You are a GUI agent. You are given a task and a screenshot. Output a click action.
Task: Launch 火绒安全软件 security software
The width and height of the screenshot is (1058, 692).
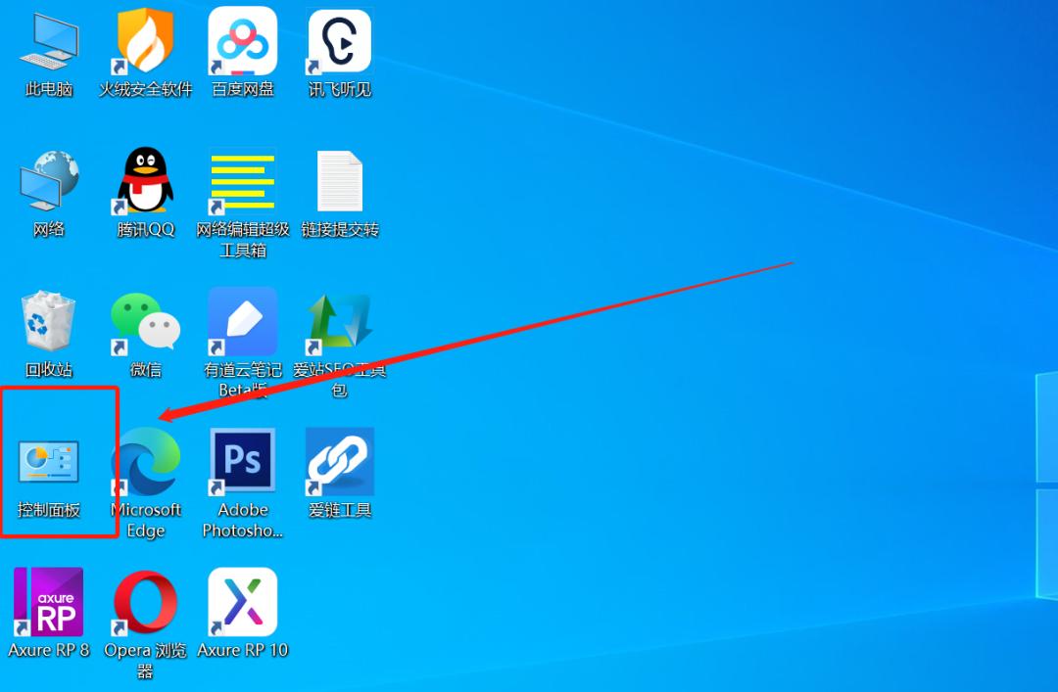point(144,41)
